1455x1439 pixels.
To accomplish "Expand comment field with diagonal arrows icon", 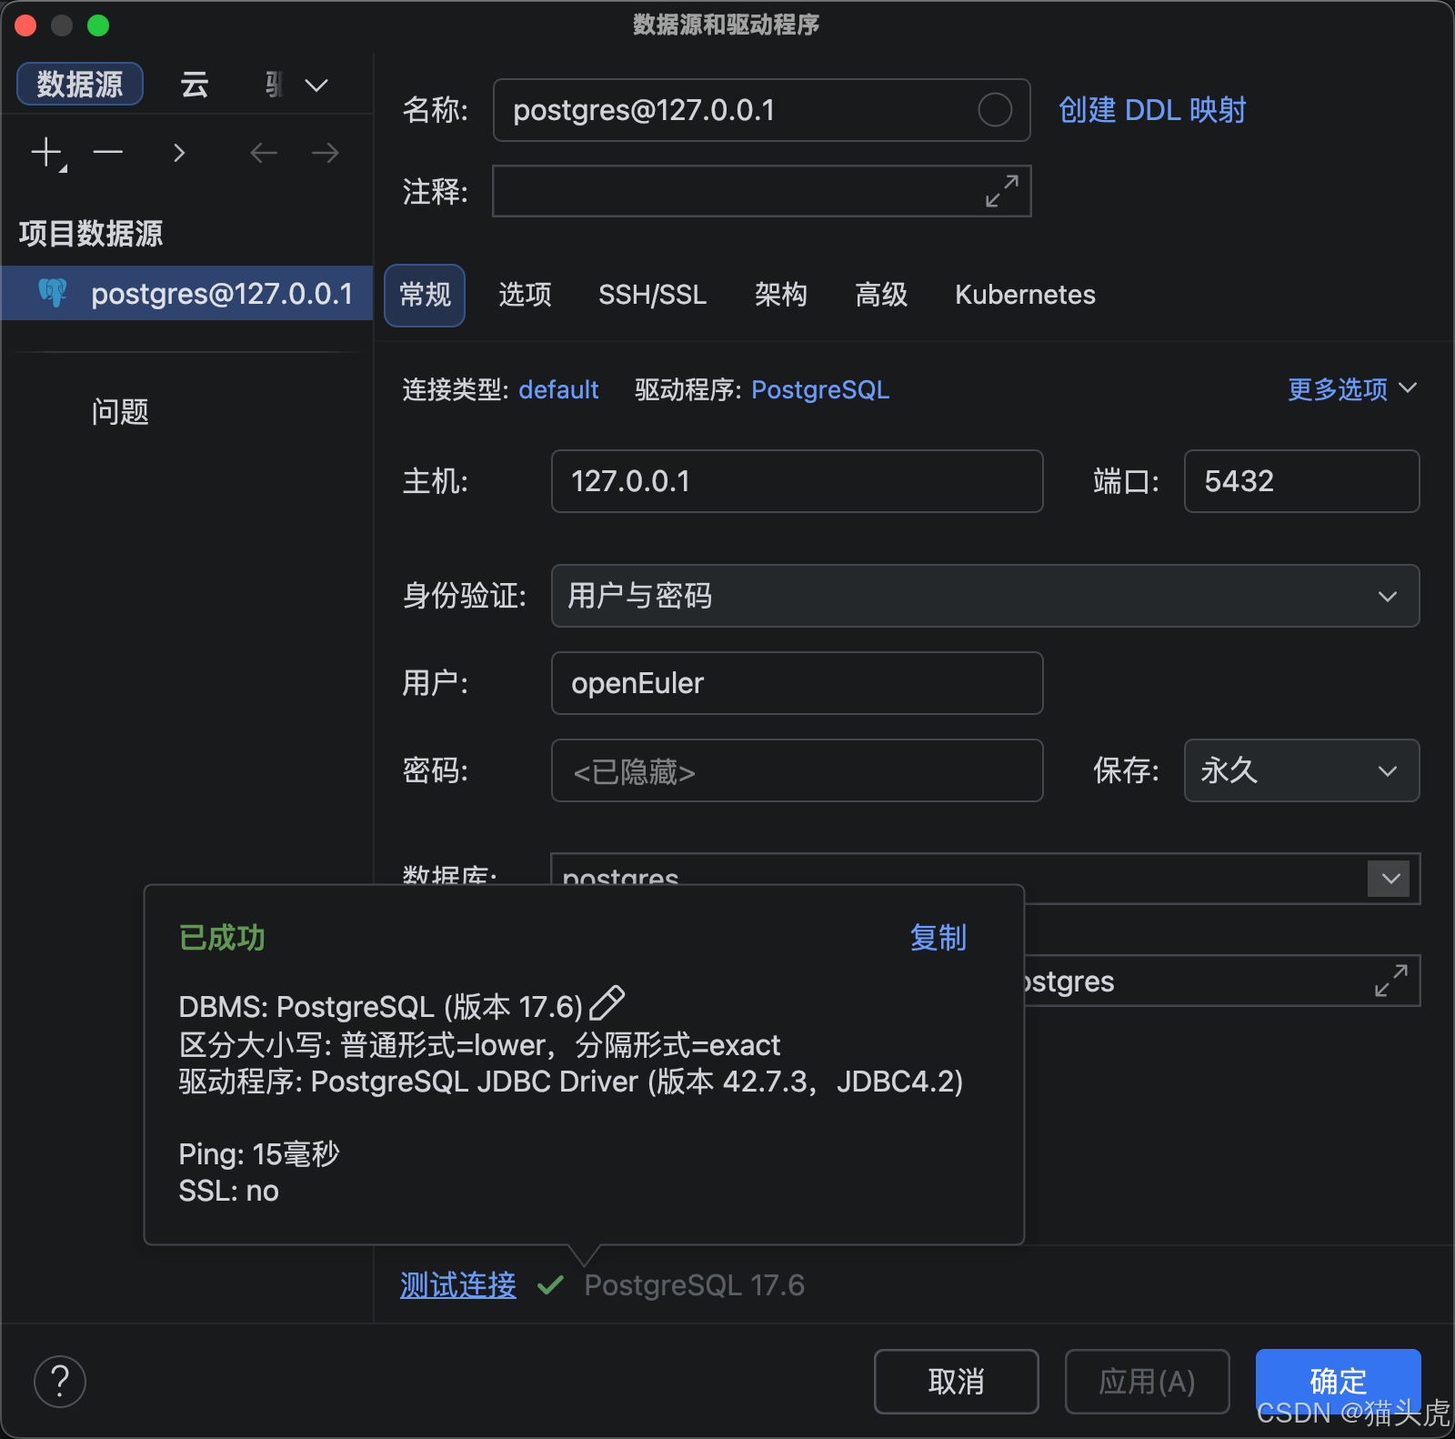I will point(1001,191).
